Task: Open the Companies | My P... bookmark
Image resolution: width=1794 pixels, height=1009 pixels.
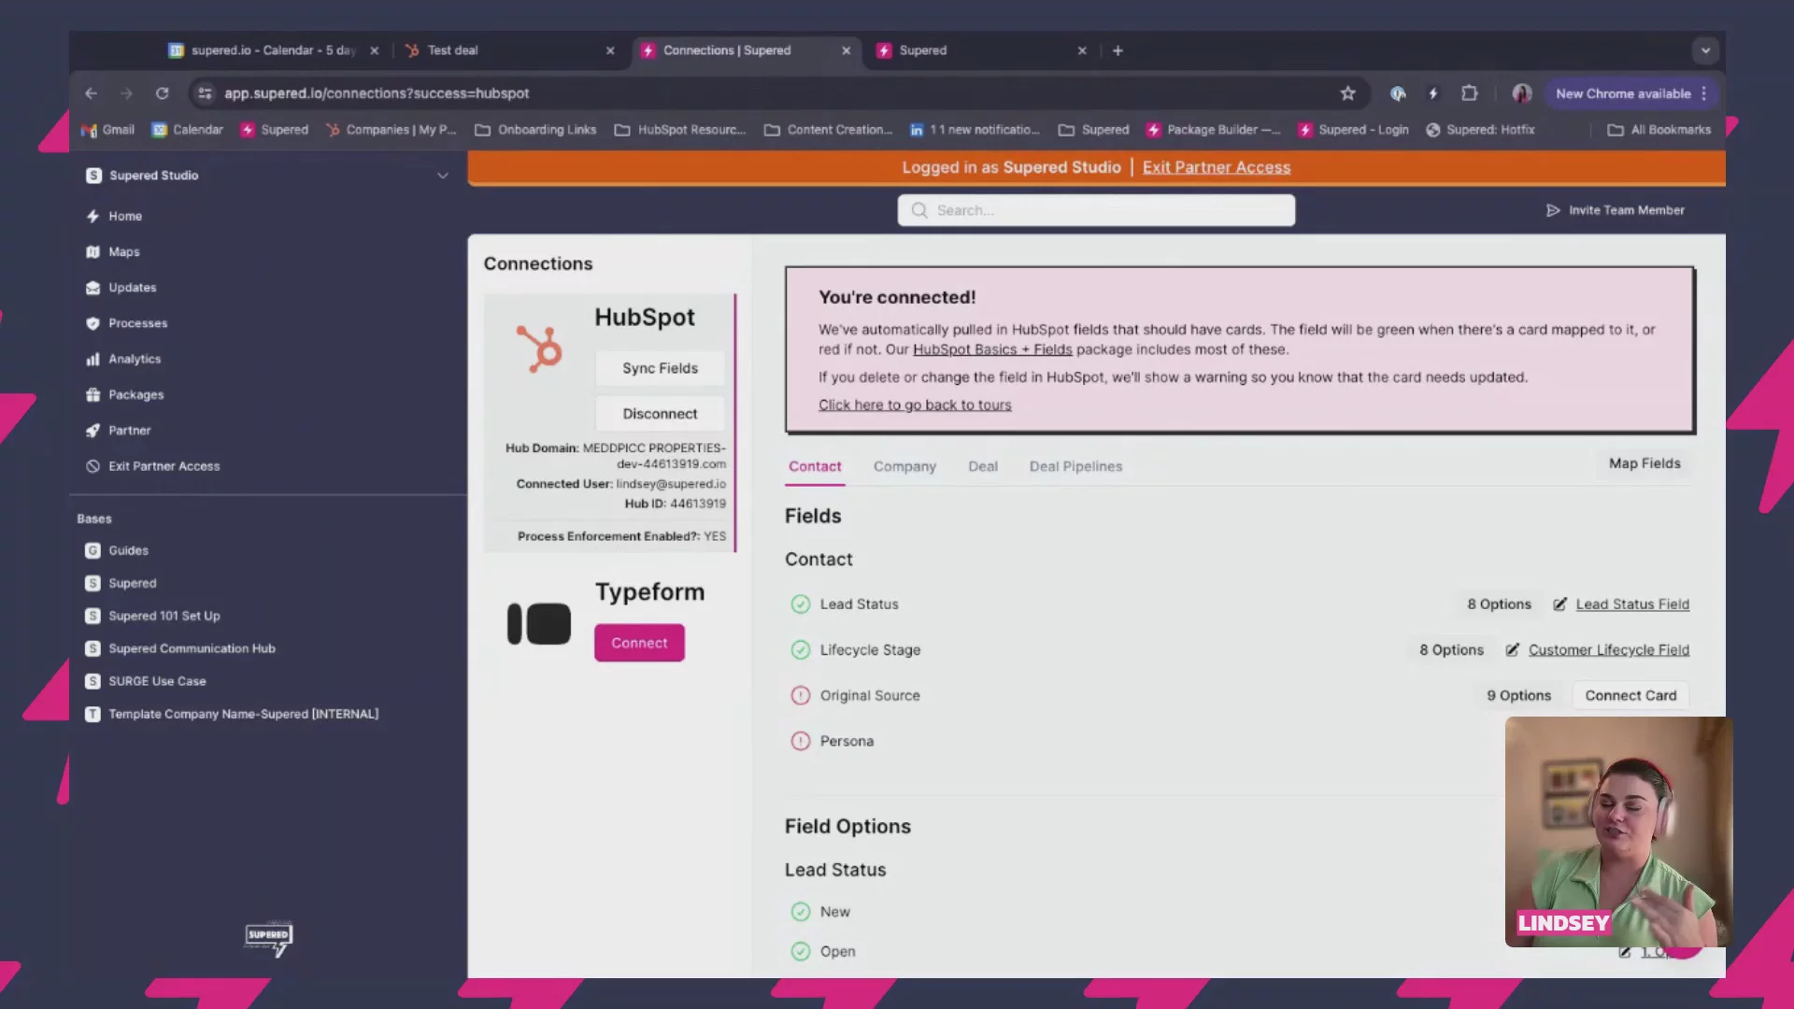Action: tap(391, 130)
